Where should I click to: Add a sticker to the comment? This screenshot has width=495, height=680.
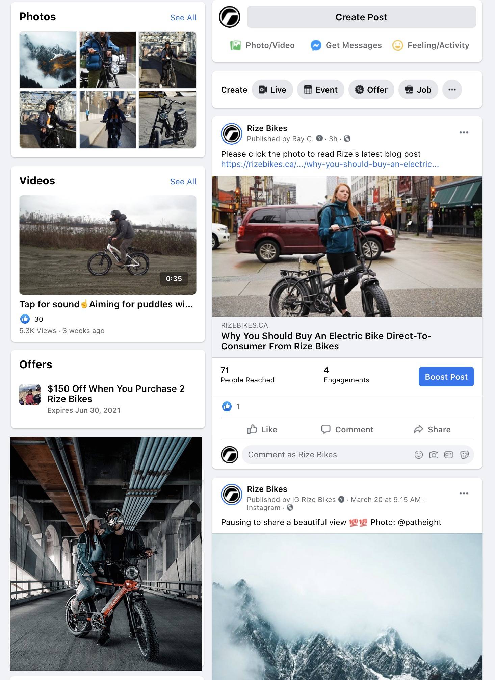(465, 455)
